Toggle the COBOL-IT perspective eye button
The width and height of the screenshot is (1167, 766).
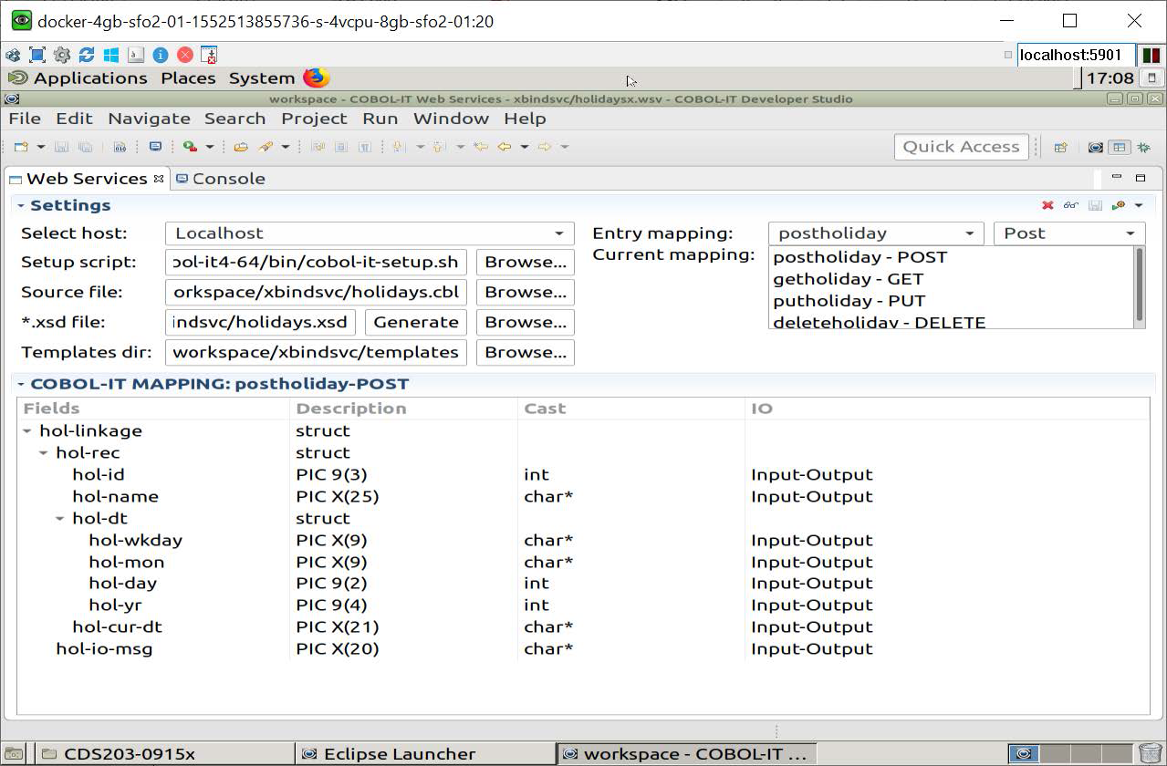[1096, 147]
